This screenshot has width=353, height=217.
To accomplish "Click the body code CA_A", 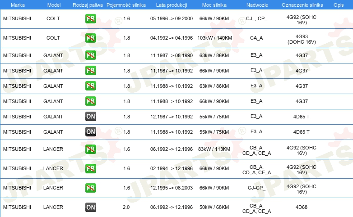I will pyautogui.click(x=256, y=38).
